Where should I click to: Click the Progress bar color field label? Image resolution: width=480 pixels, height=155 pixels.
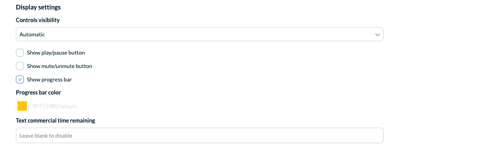(x=38, y=93)
